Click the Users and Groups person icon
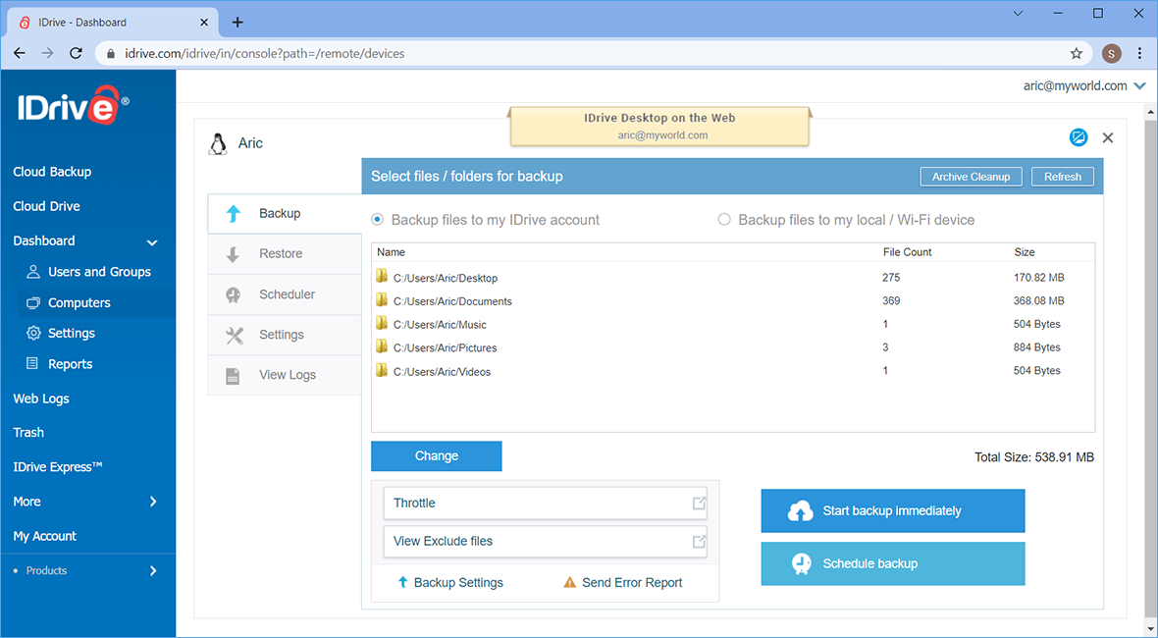This screenshot has height=638, width=1158. click(32, 272)
